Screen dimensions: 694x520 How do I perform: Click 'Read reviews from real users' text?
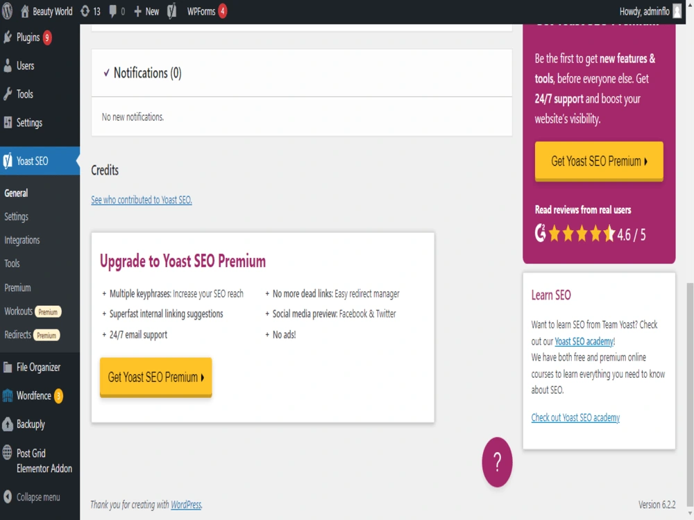(x=583, y=209)
